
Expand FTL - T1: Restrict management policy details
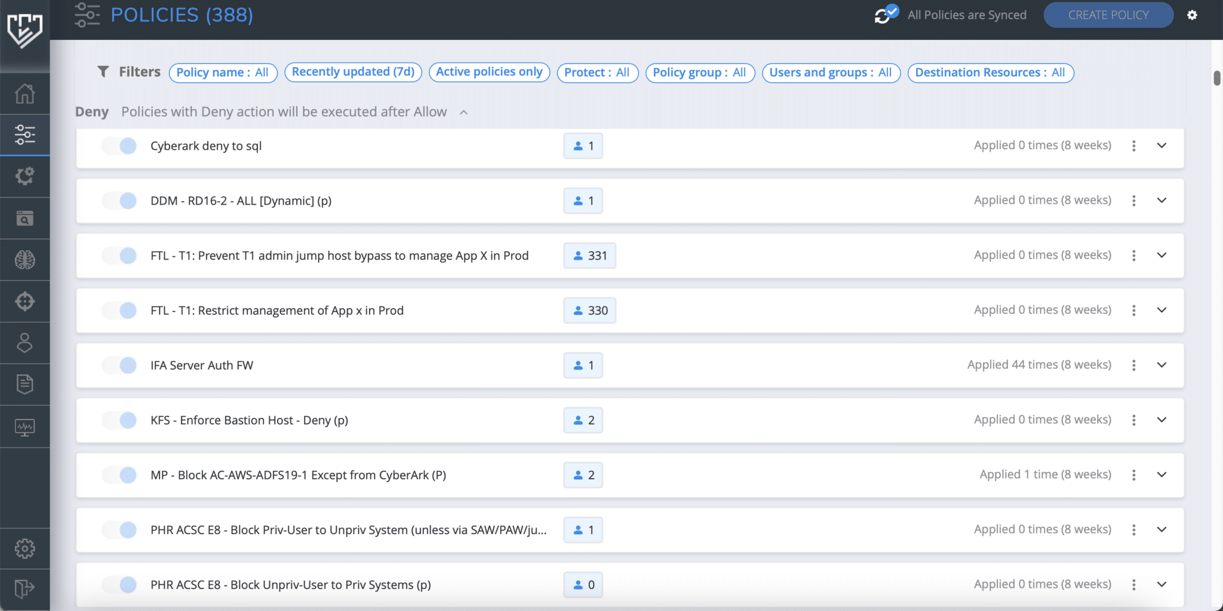click(x=1161, y=310)
